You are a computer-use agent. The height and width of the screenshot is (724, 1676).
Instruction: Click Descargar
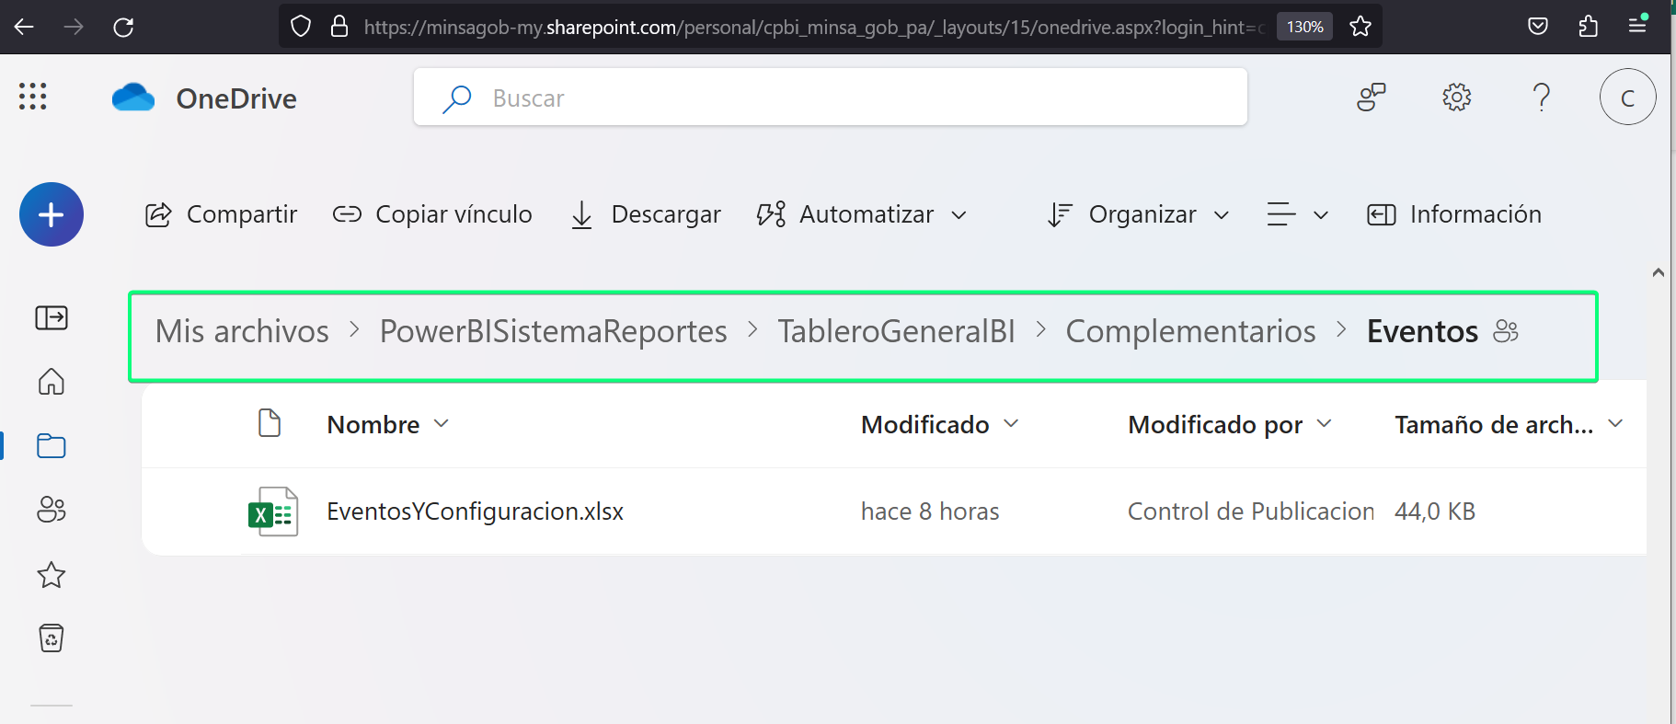coord(646,214)
